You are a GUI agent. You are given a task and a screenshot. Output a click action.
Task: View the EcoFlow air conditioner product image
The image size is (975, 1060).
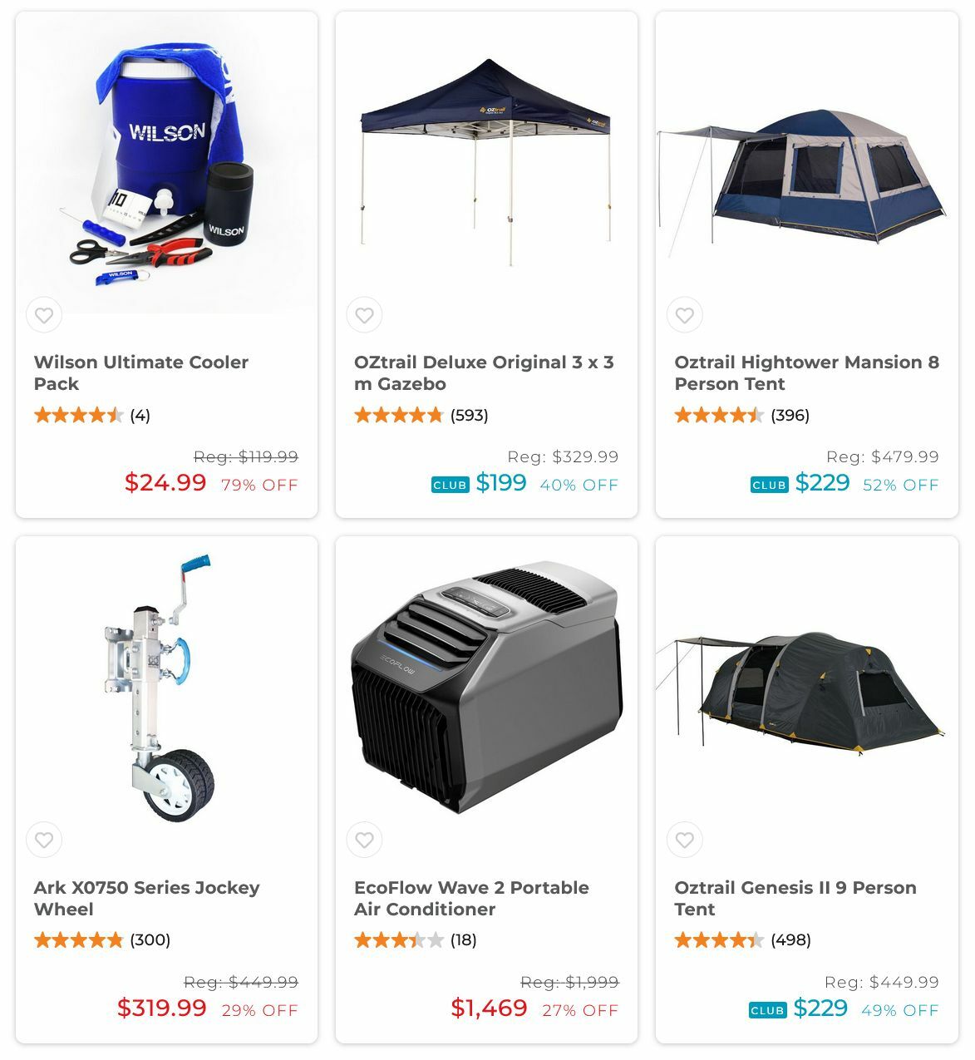click(x=486, y=688)
